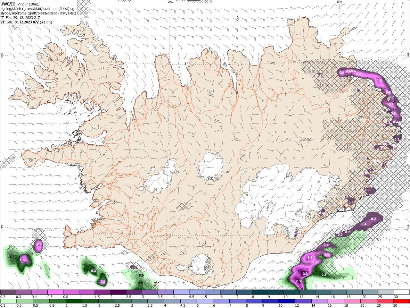Select the bright pink 0.5 snow legend swatch
This screenshot has width=410, height=308.
(x=55, y=292)
